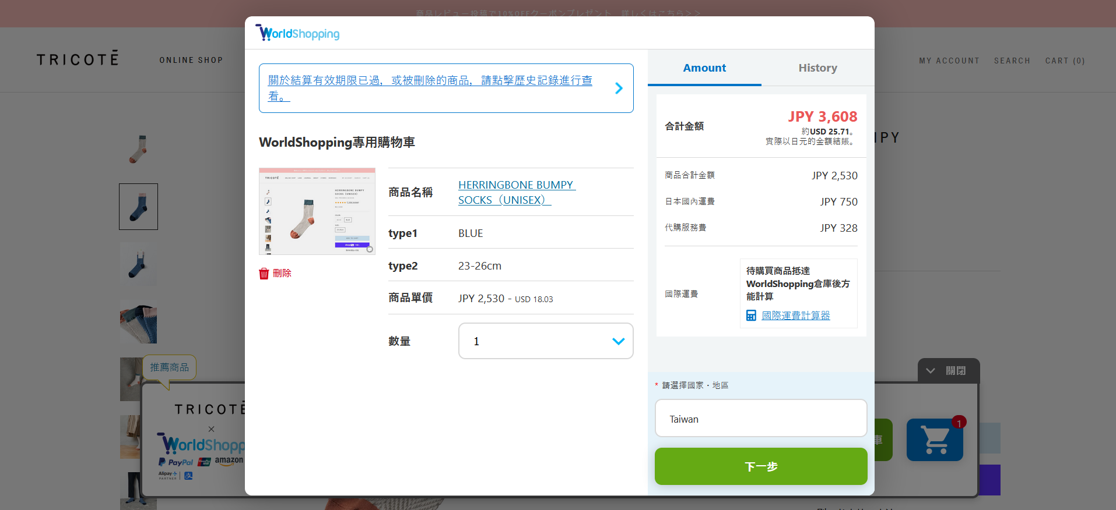Image resolution: width=1116 pixels, height=510 pixels.
Task: Click the JPY 3,608 total amount
Action: click(823, 116)
